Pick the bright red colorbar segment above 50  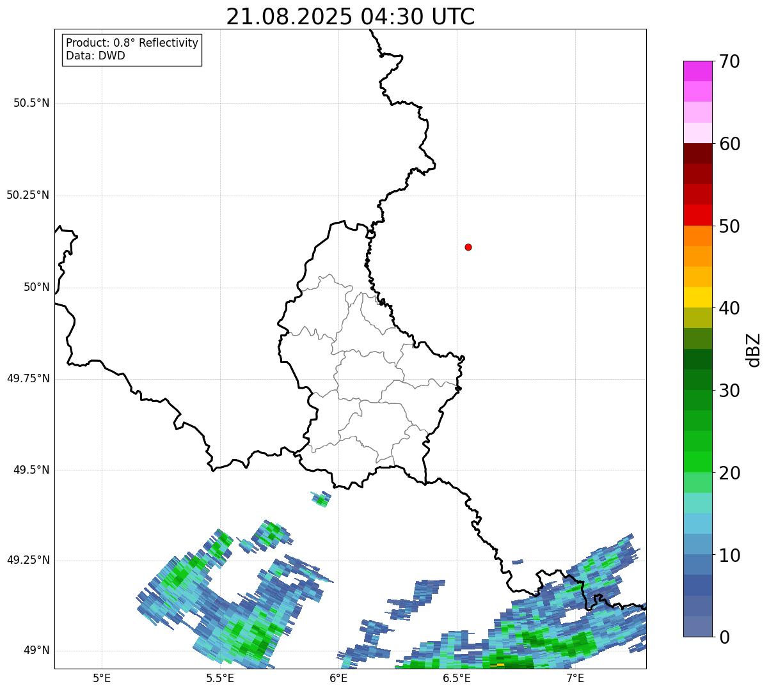coord(697,215)
